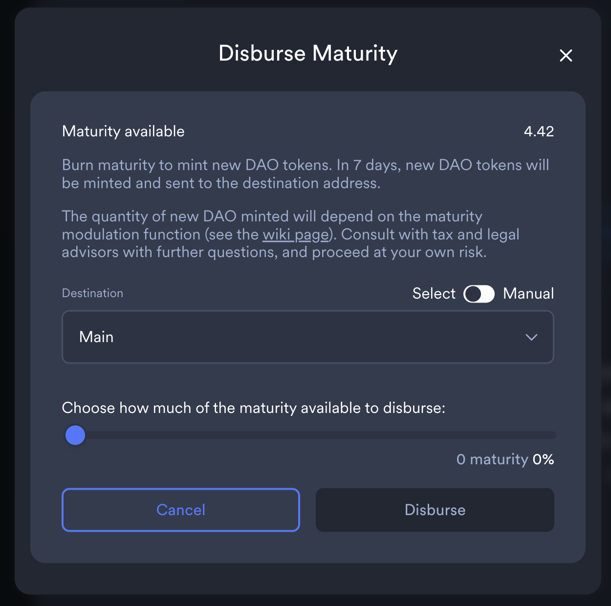This screenshot has height=606, width=611.
Task: Open the Main destination dropdown
Action: tap(308, 337)
